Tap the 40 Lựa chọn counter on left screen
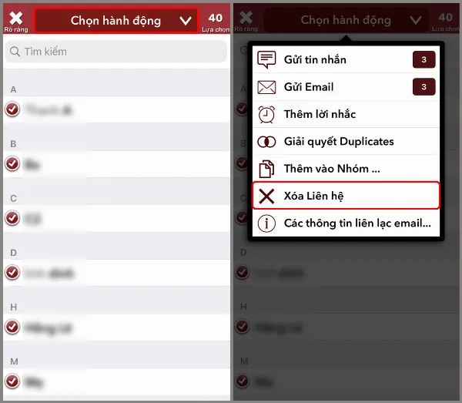Viewport: 462px width, 403px height. tap(216, 22)
